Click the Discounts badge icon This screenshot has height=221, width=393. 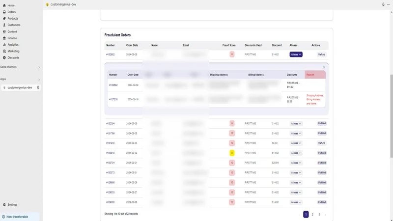(x=4, y=57)
